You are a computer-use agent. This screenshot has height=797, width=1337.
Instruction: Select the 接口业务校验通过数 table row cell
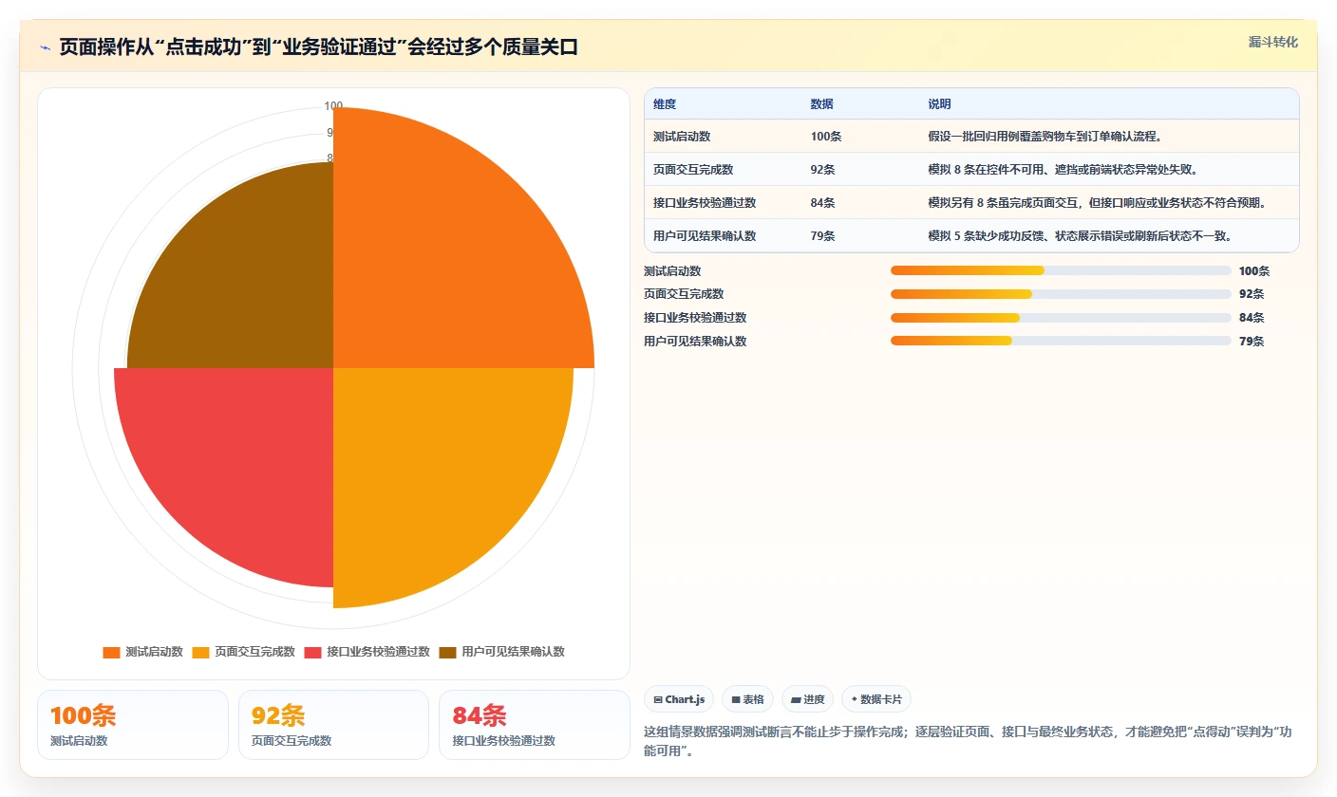pyautogui.click(x=705, y=203)
